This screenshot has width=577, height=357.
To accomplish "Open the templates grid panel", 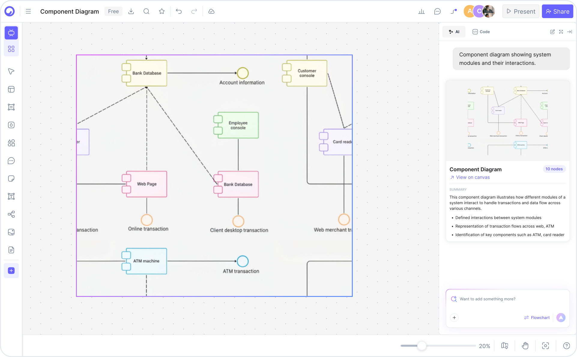I will point(11,48).
